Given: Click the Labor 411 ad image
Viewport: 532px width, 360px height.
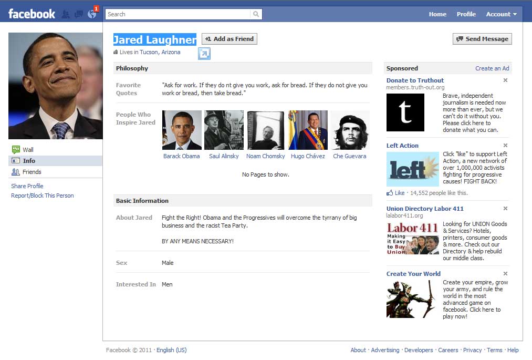Looking at the screenshot, I should click(x=413, y=238).
